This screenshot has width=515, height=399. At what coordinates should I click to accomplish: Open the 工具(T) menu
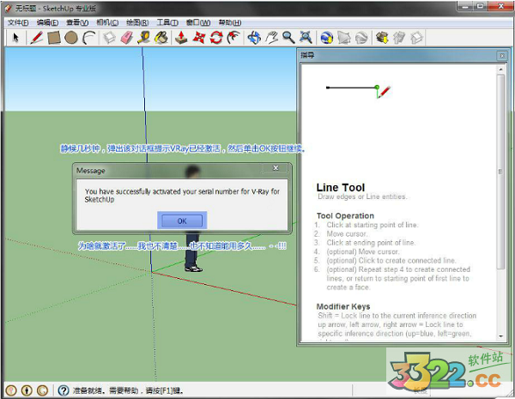click(x=167, y=22)
